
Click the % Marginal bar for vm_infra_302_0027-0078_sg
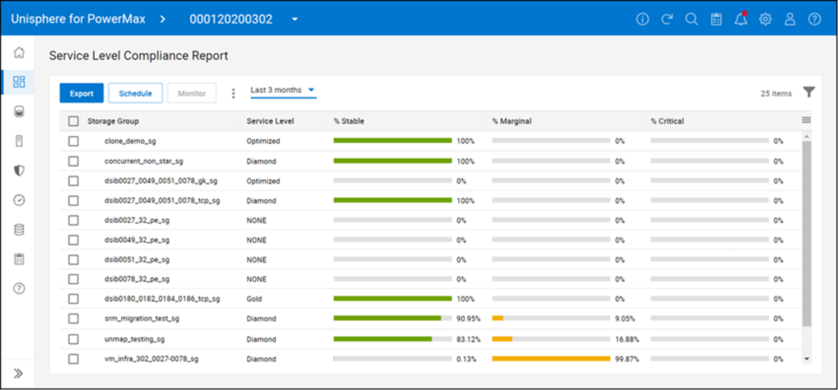[x=551, y=359]
